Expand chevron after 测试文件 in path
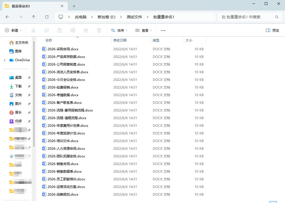The height and width of the screenshot is (203, 285). click(x=148, y=17)
